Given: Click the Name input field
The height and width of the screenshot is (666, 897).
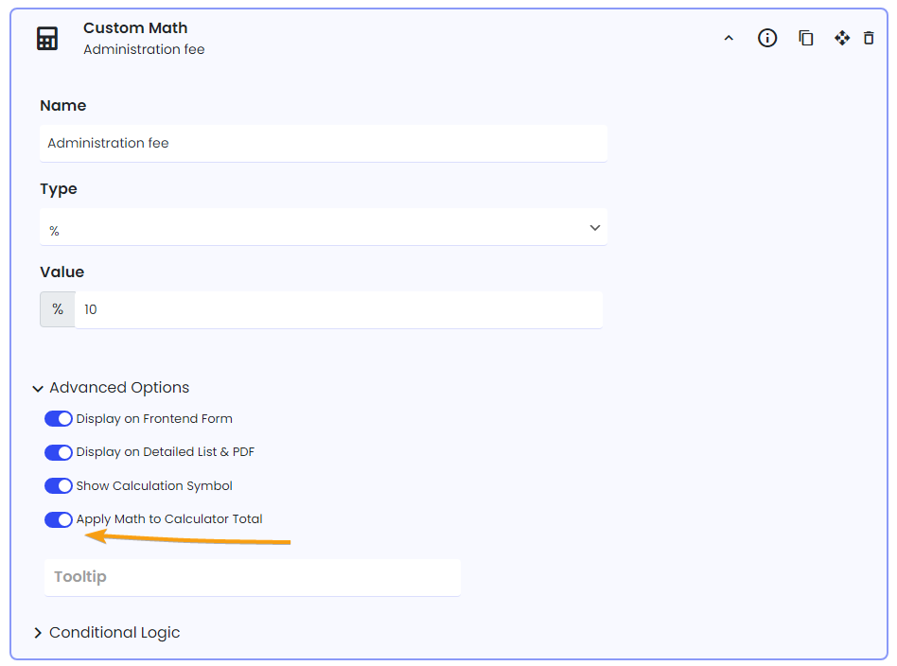Looking at the screenshot, I should tap(324, 144).
